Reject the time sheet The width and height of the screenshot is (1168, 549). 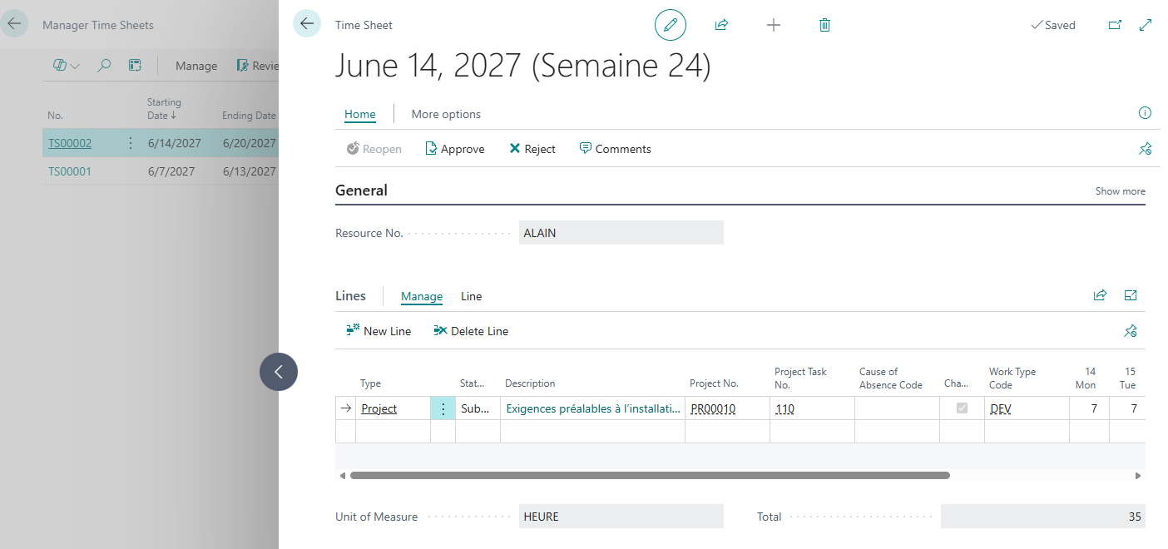pyautogui.click(x=532, y=149)
